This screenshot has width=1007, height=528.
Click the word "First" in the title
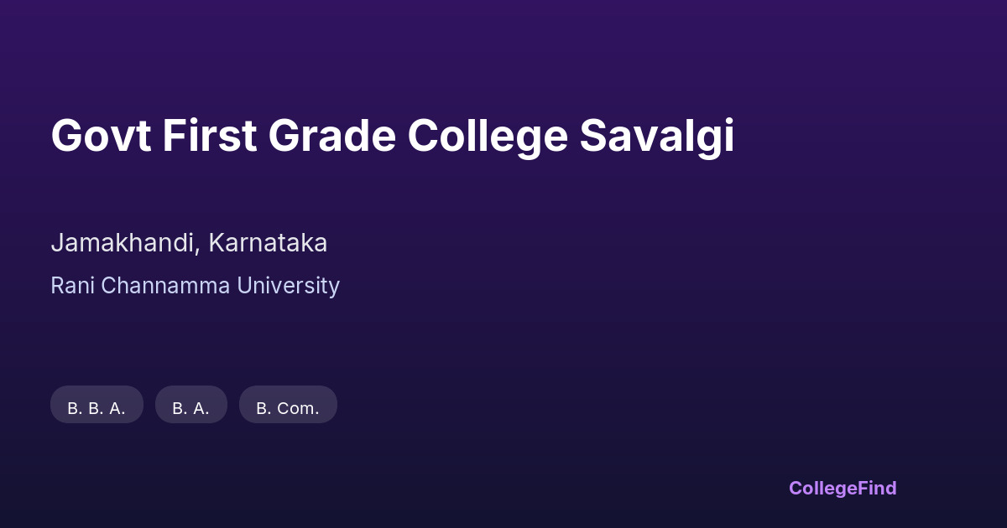click(210, 136)
